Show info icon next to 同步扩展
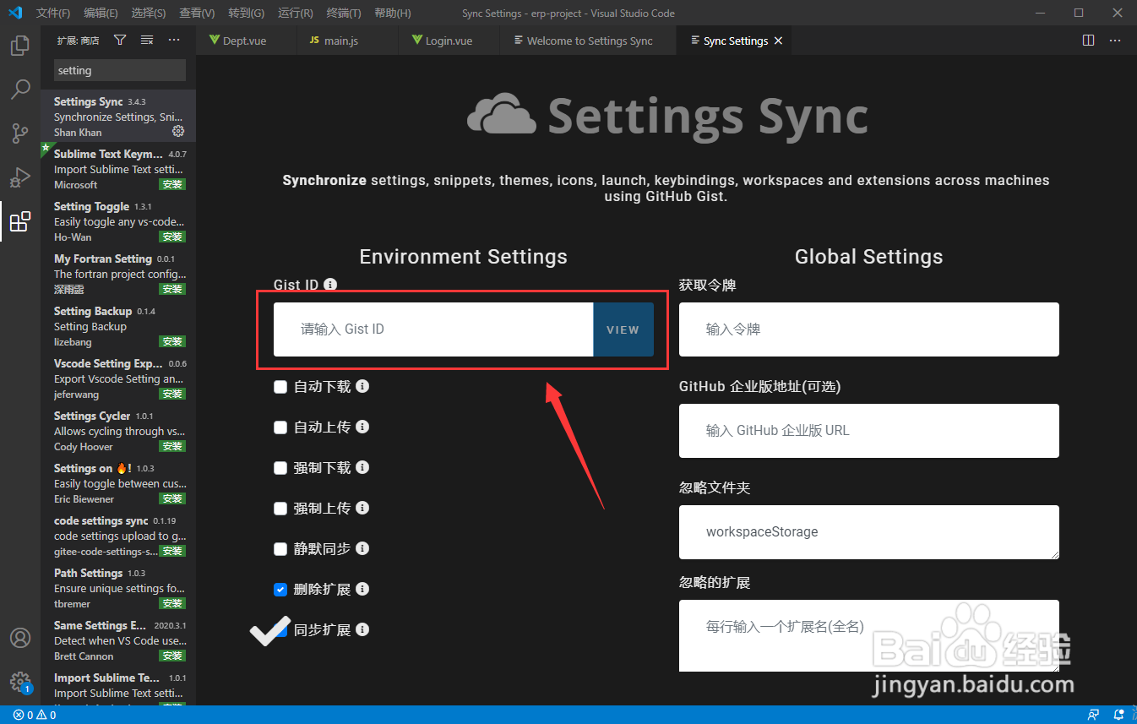This screenshot has width=1137, height=724. [x=362, y=629]
